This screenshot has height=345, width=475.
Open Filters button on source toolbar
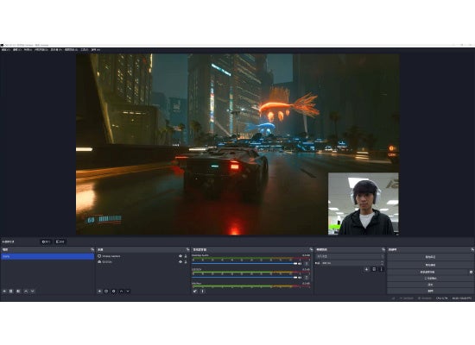[x=60, y=241]
